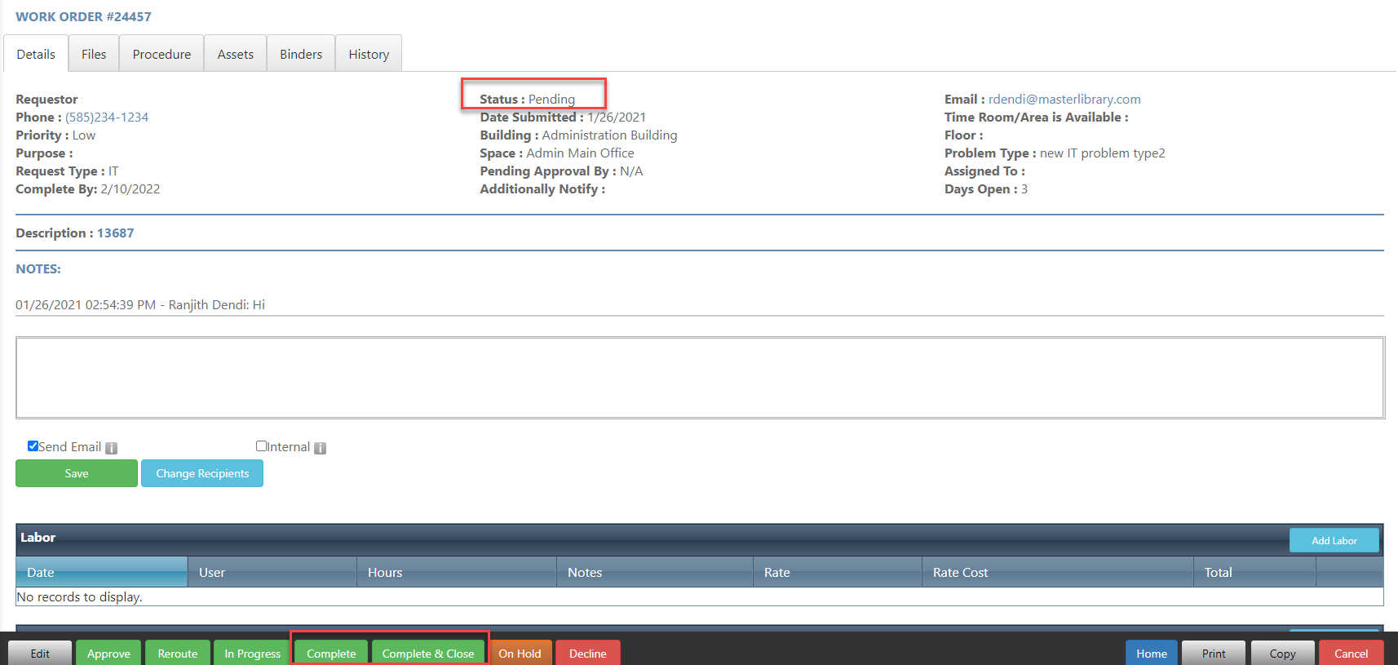Mark work order In Progress
The height and width of the screenshot is (665, 1398).
[253, 653]
